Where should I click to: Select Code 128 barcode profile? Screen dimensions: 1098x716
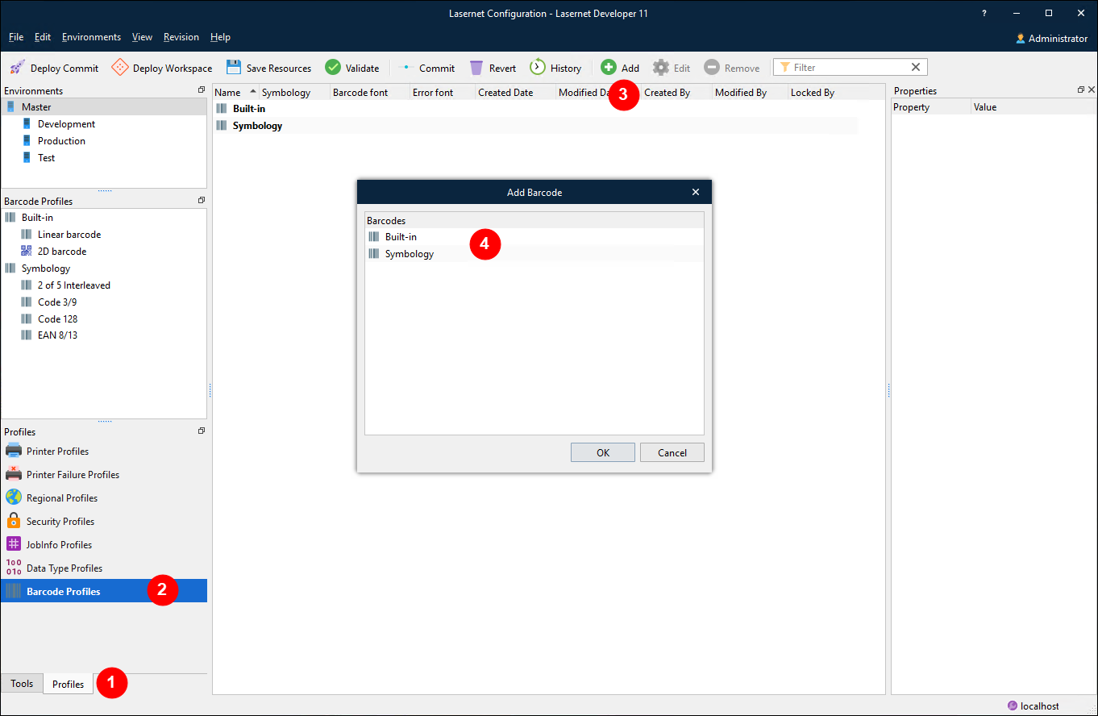pyautogui.click(x=57, y=318)
